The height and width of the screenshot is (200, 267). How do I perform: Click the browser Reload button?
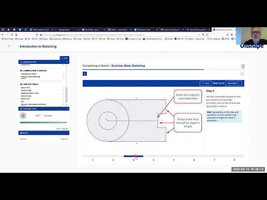pyautogui.click(x=12, y=34)
